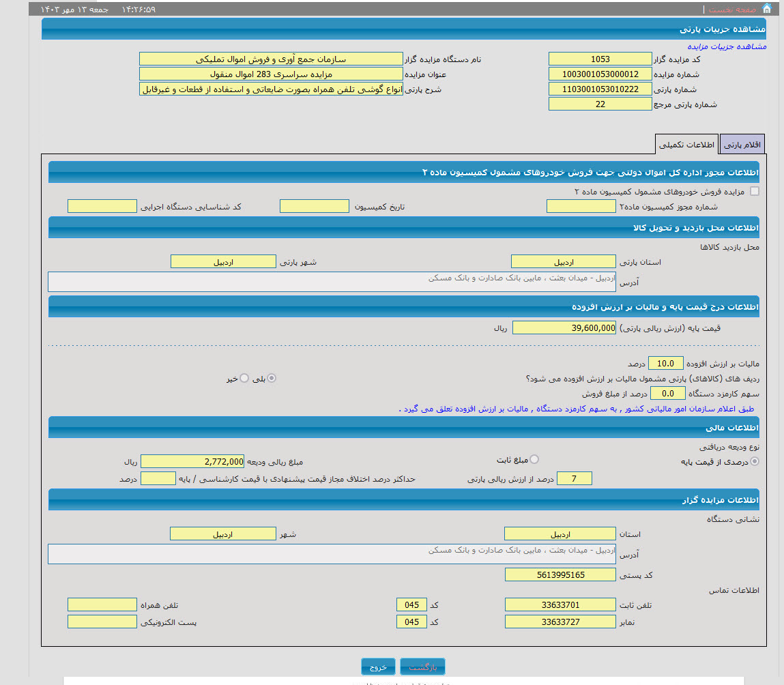Check the مزایده فروش خودروهای مشمول کمیسیون checkbox
The height and width of the screenshot is (685, 784).
[x=754, y=192]
